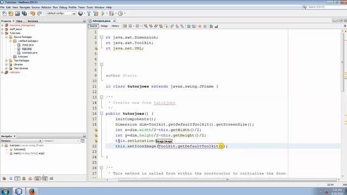
Task: Open the Members dropdown in Navigator
Action: 21,141
